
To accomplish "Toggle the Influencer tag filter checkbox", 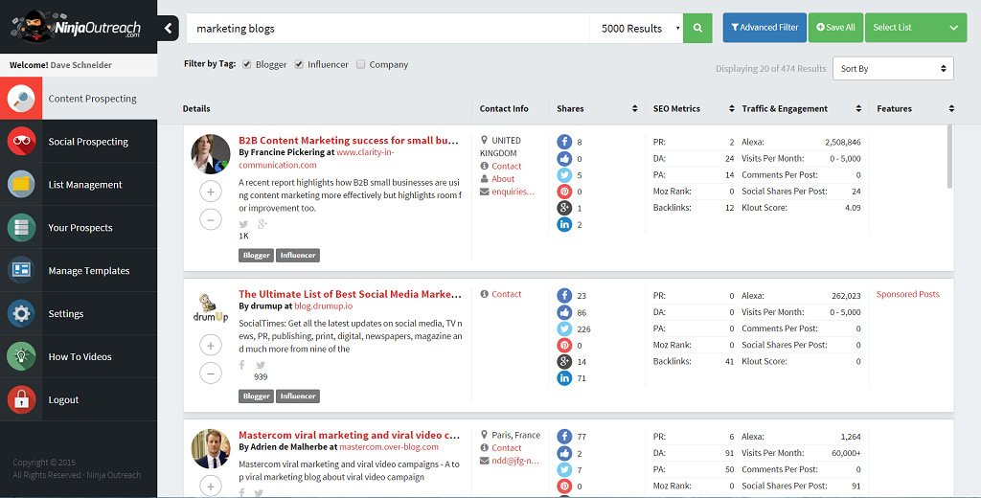I will coord(299,64).
